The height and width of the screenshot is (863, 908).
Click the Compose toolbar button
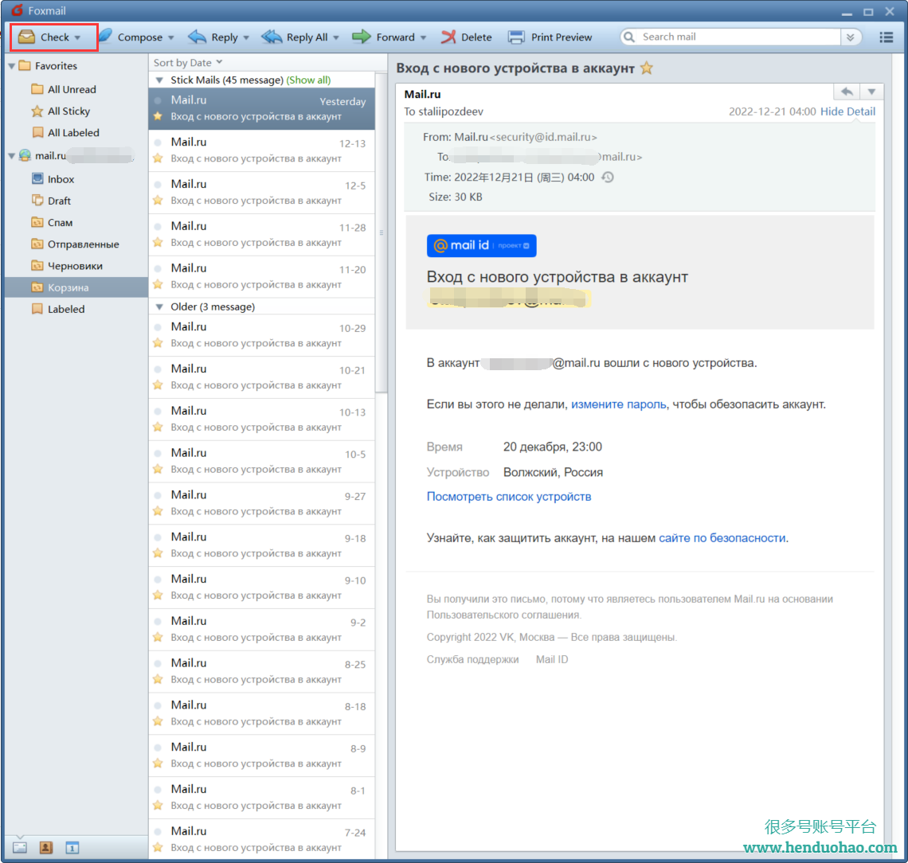(x=131, y=37)
